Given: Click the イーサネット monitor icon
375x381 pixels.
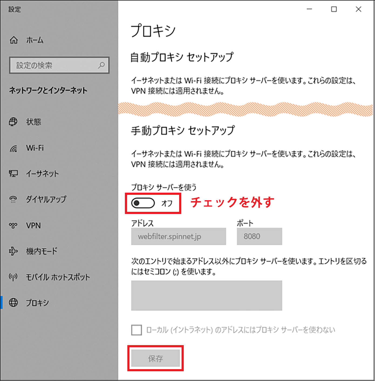Looking at the screenshot, I should pos(13,174).
